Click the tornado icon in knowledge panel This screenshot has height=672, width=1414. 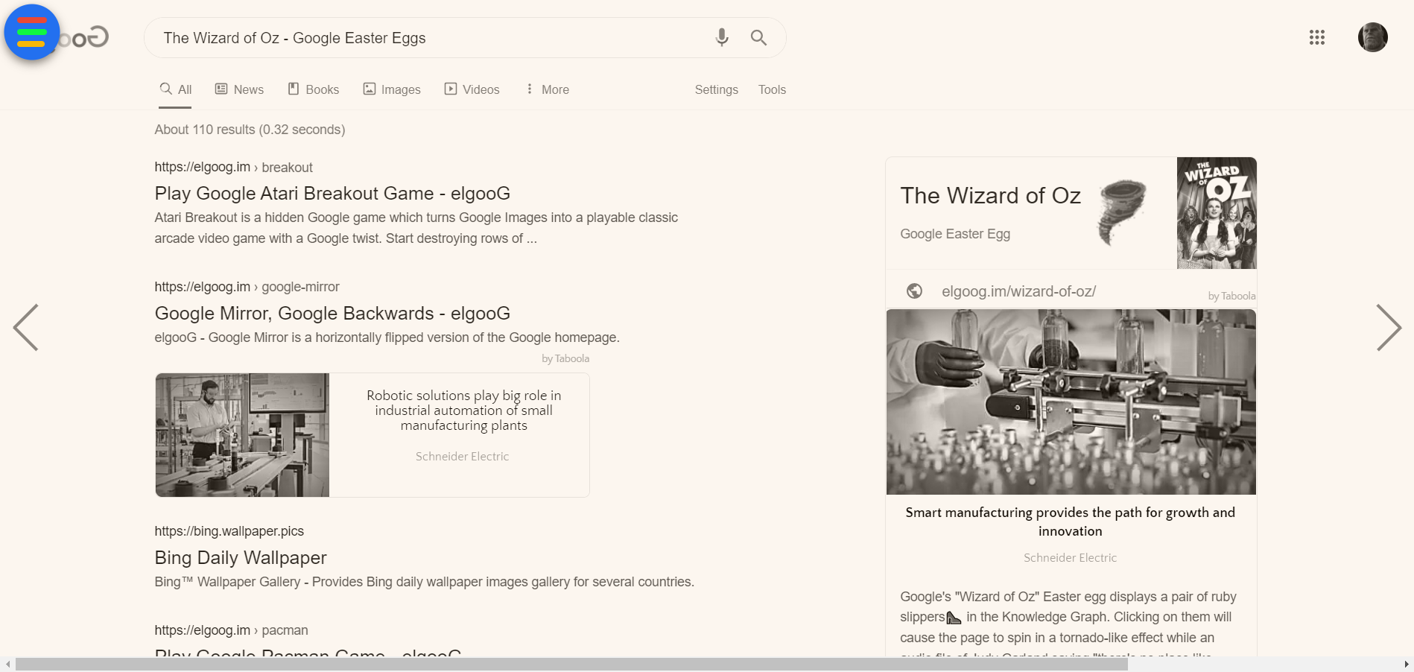[x=1122, y=212]
